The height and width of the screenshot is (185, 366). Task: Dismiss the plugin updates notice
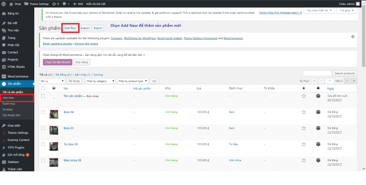coord(353,37)
